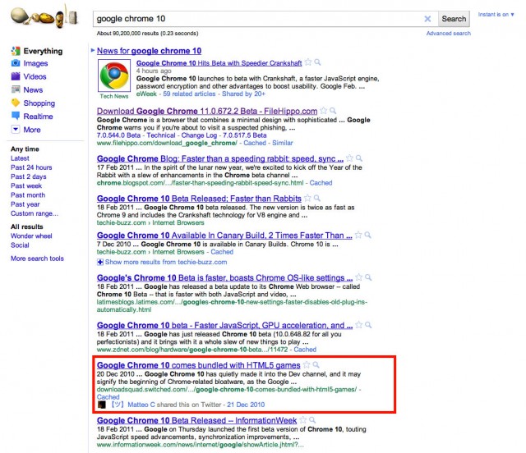Open the 21 Dec 2010 Twitter share link

246,405
